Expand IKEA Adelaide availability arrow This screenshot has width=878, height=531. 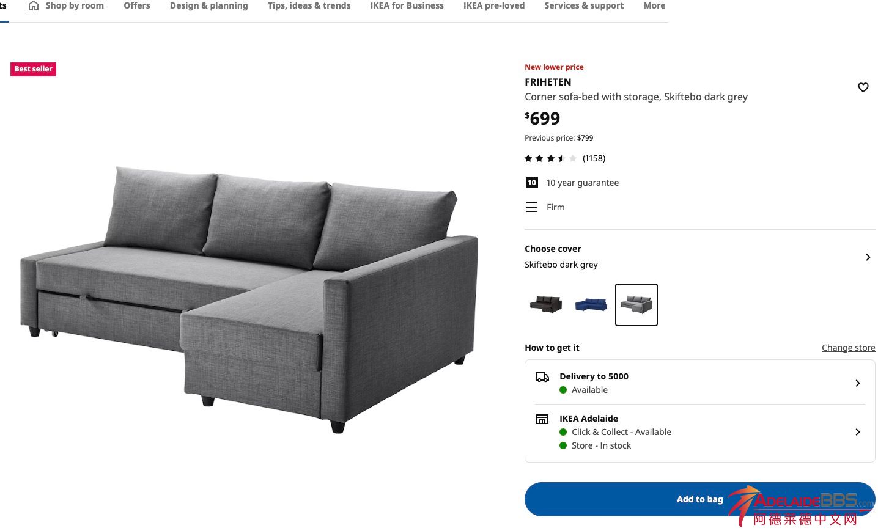pyautogui.click(x=858, y=432)
